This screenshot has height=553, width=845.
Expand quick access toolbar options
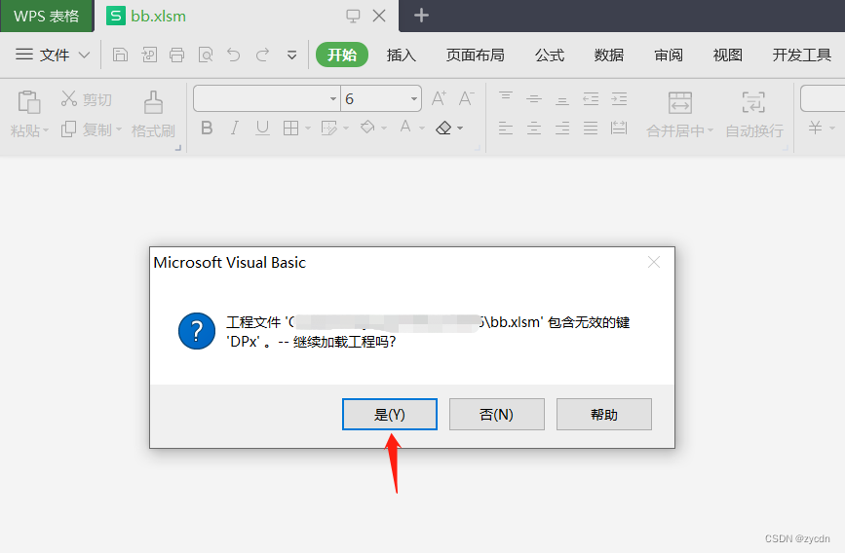coord(291,55)
